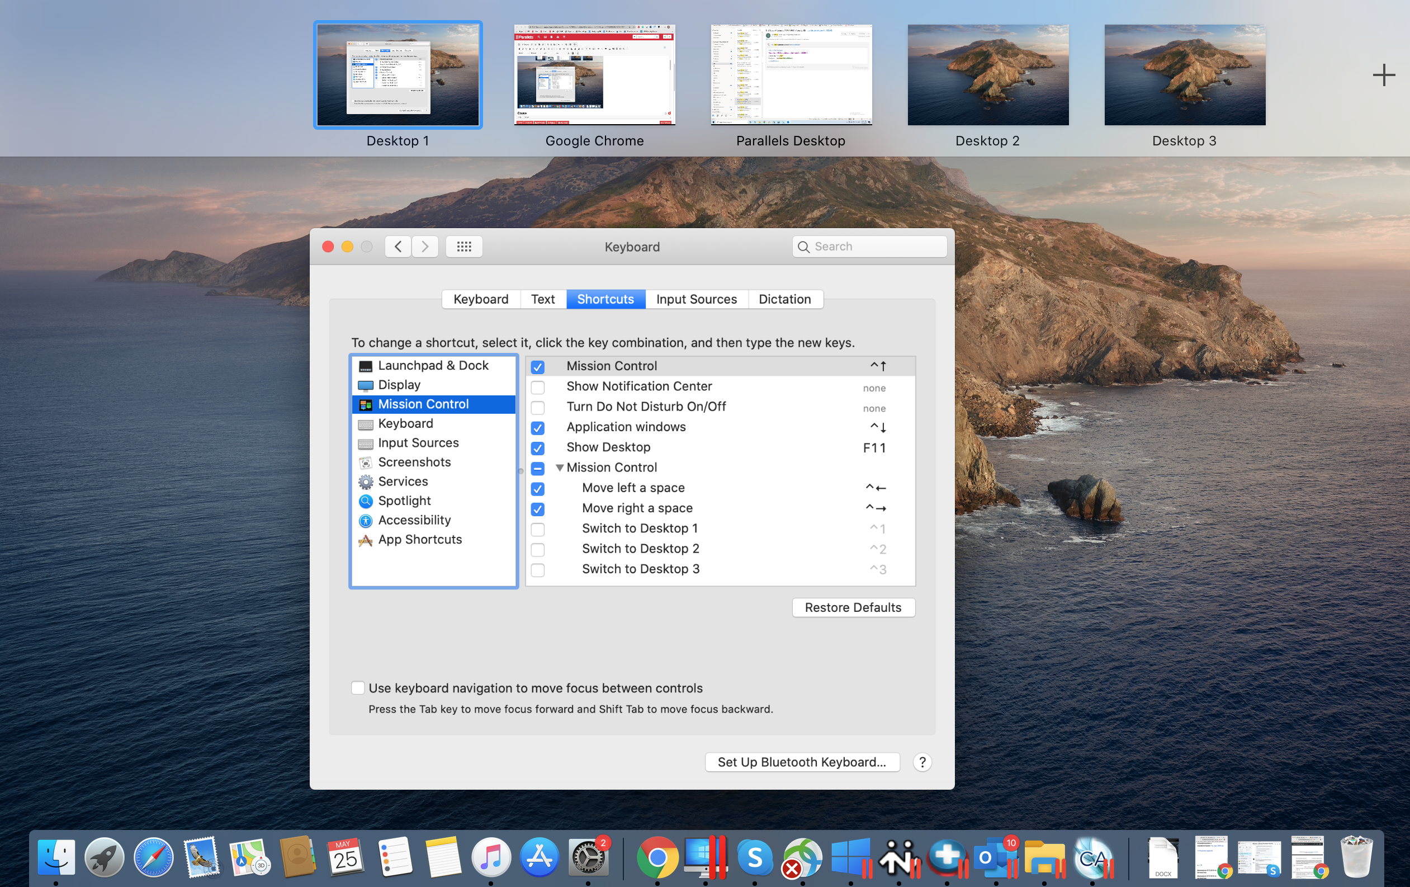1410x887 pixels.
Task: Open Maps application from dock
Action: pyautogui.click(x=247, y=857)
